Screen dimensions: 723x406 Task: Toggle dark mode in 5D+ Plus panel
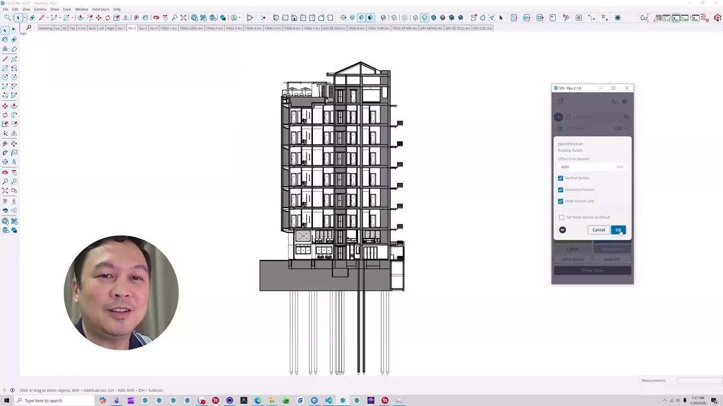click(615, 101)
